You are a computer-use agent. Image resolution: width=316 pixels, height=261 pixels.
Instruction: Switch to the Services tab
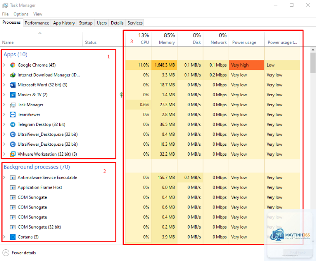[x=135, y=23]
